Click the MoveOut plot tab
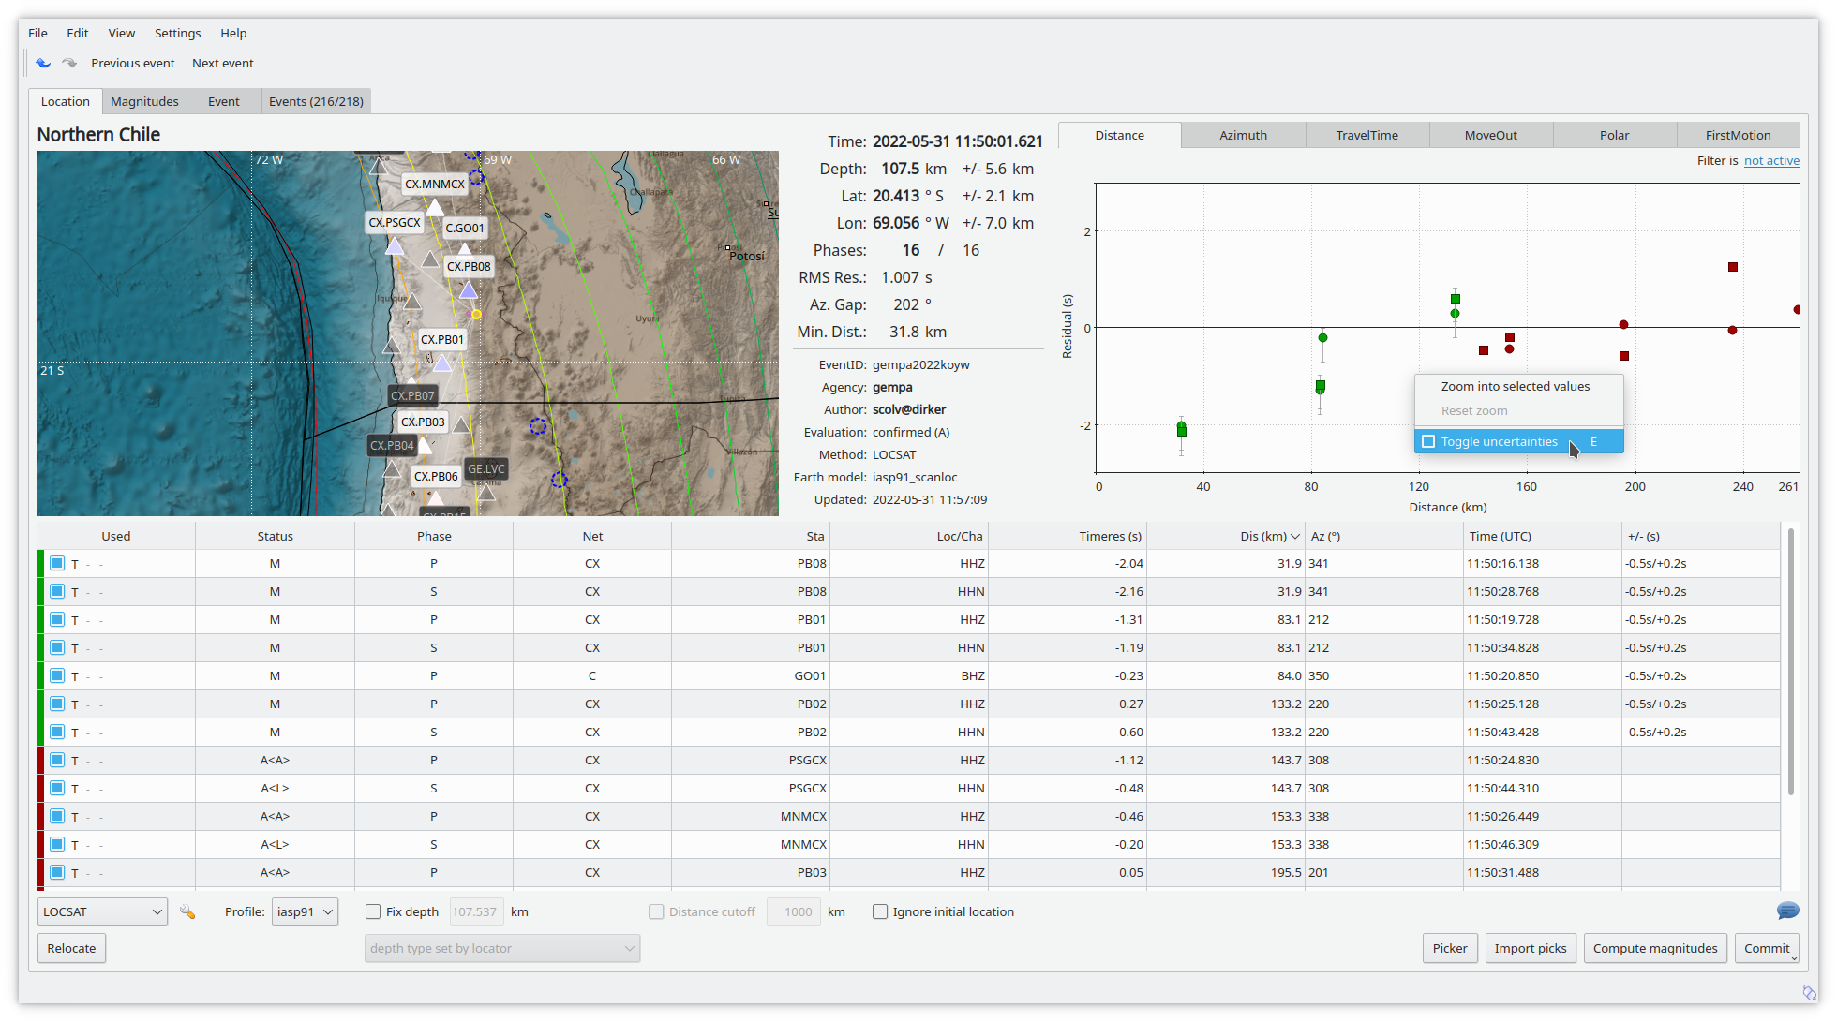1837x1022 pixels. (1490, 135)
